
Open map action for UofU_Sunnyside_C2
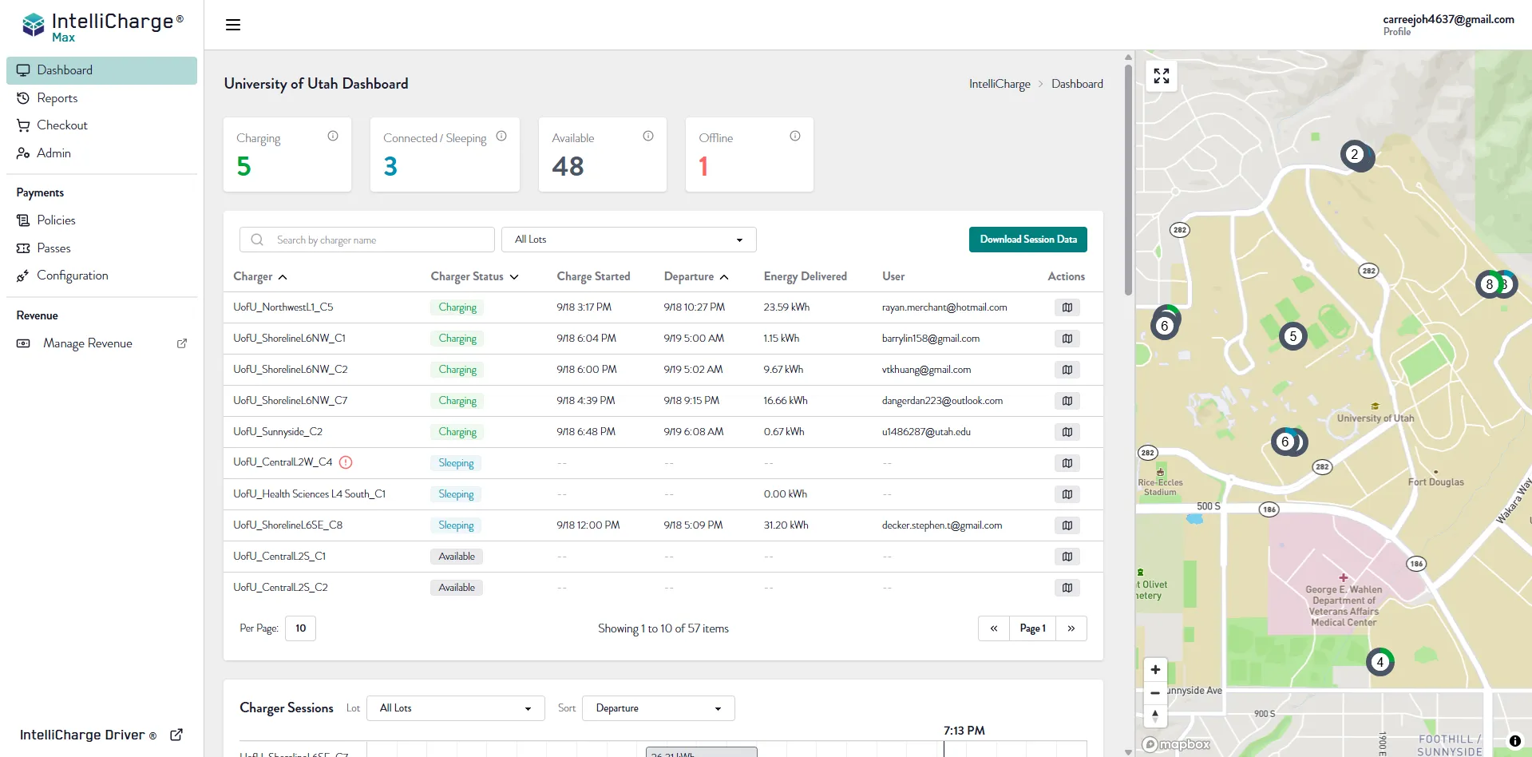coord(1067,432)
